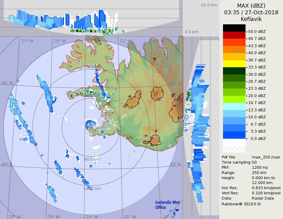Select the black 50.0 dBZ legend color

coord(234,28)
